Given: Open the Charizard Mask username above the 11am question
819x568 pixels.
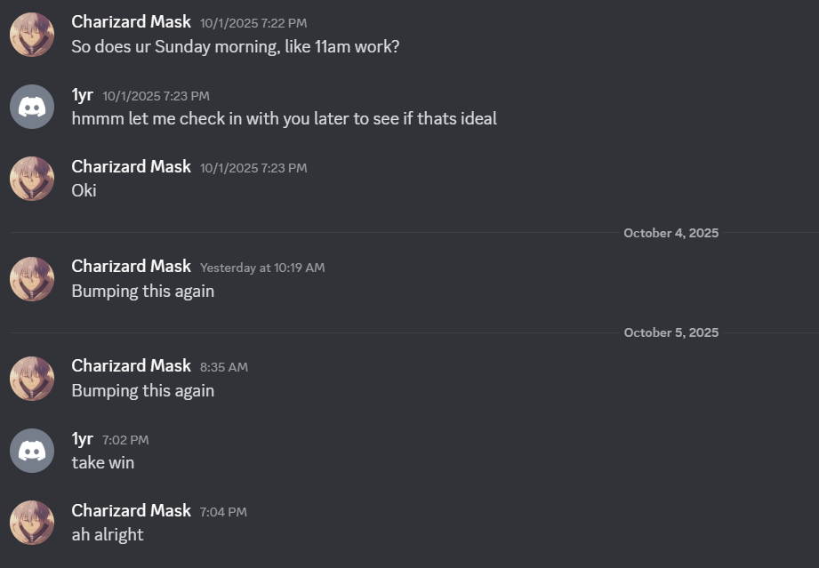Looking at the screenshot, I should [131, 21].
